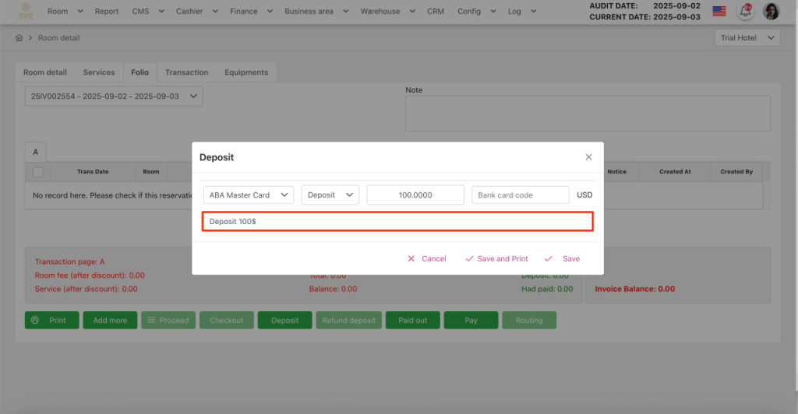Click the Bank card code field
The height and width of the screenshot is (414, 798).
[x=520, y=195]
